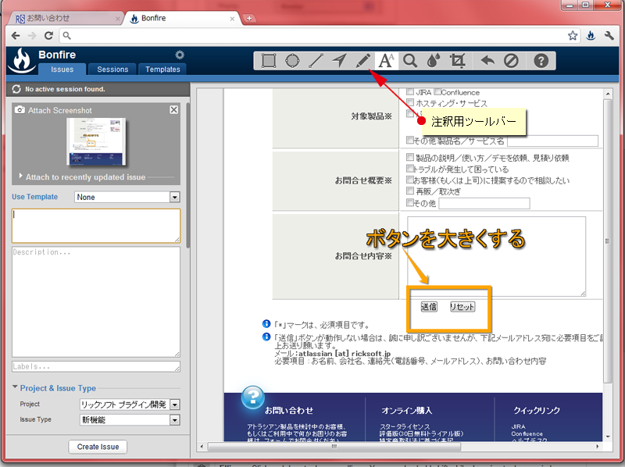Click the Use Template link
Screen dimensions: 625x467
pyautogui.click(x=34, y=197)
